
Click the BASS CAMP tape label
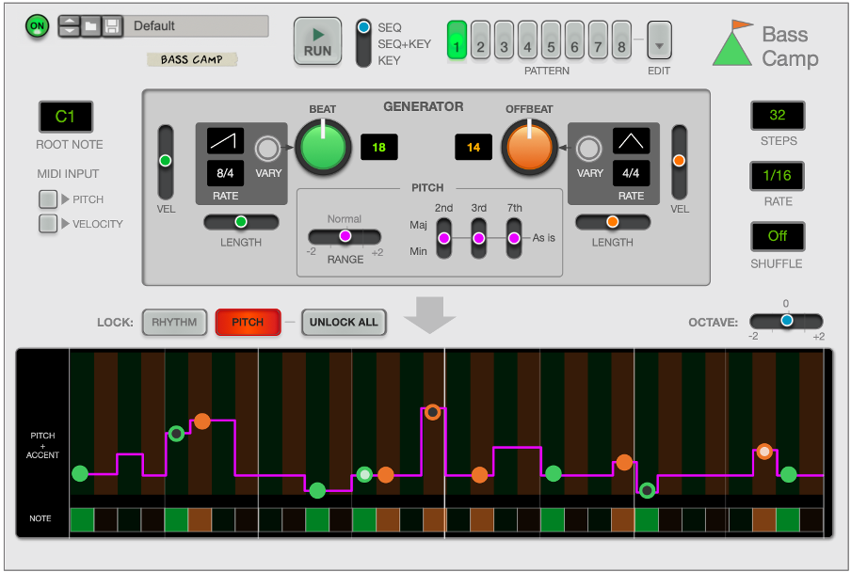tap(192, 59)
